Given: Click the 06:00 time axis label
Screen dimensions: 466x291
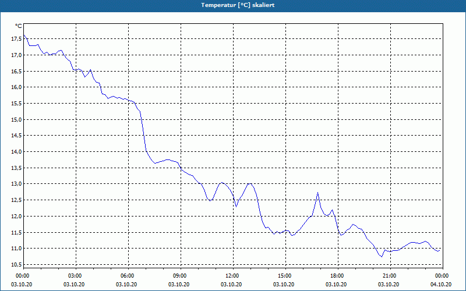Looking at the screenshot, I should pos(128,276).
